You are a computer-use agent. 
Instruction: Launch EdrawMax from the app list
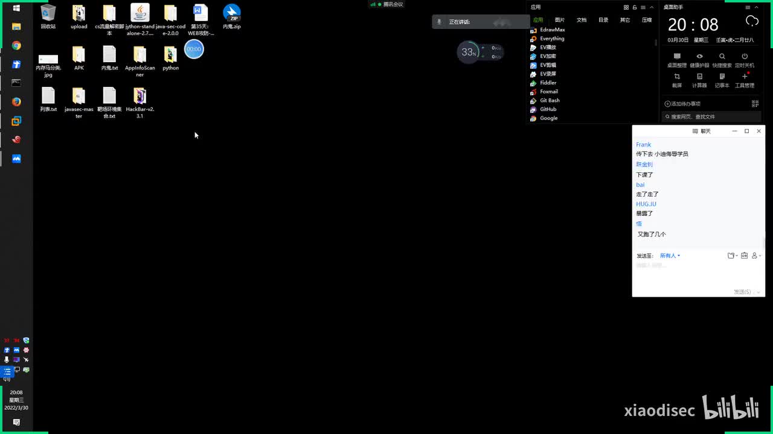(547, 30)
